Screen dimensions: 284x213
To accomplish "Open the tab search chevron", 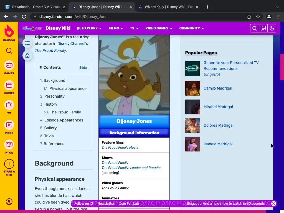I will [278, 7].
